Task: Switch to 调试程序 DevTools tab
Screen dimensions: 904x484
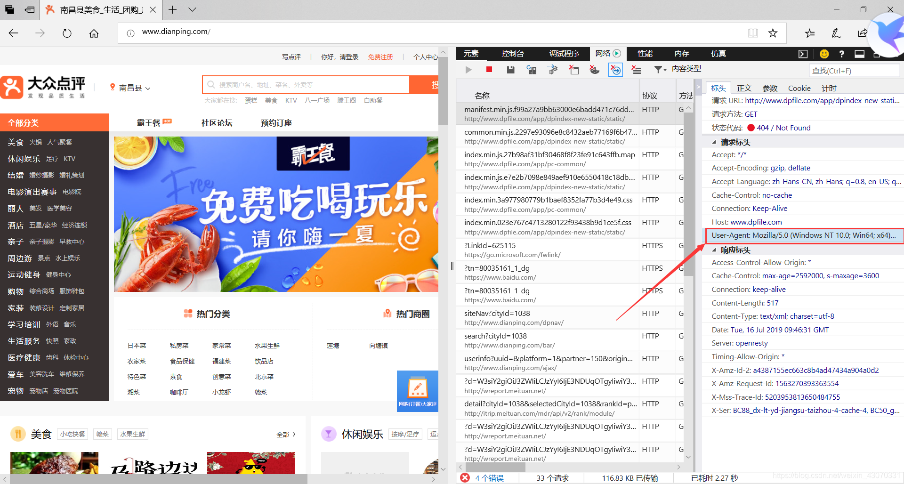Action: click(564, 54)
